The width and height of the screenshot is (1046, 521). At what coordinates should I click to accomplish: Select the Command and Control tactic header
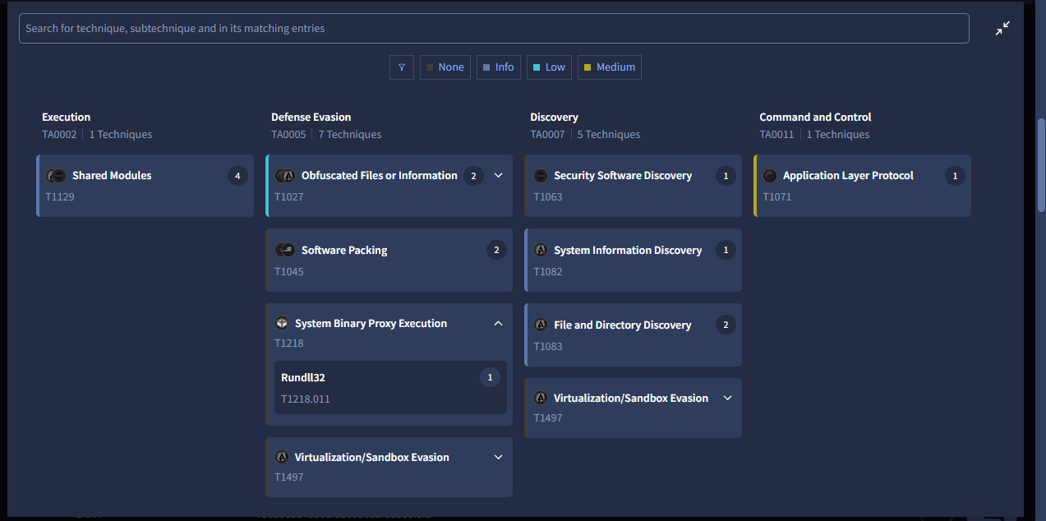point(815,118)
